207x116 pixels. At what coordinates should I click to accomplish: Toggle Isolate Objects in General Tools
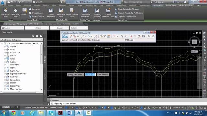pos(37,16)
